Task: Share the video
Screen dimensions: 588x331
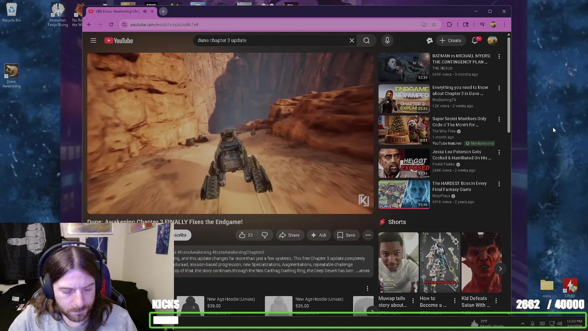Action: click(289, 235)
